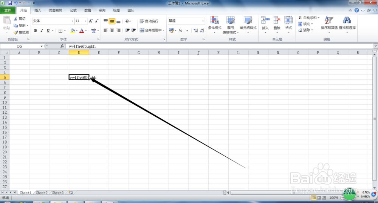Open the font color dropdown arrow
Viewport: 378px width, 203px height.
pos(86,31)
